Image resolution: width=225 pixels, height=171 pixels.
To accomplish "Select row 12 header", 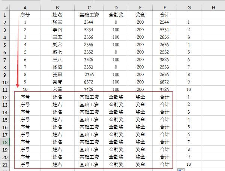I will coord(5,97).
